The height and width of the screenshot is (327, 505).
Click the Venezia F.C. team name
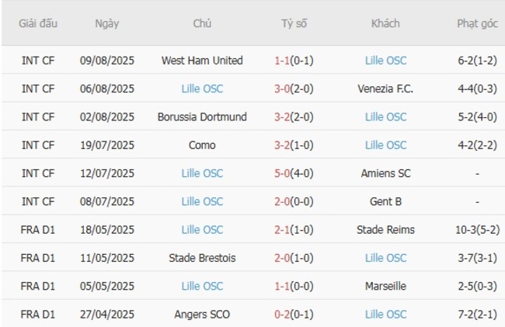[385, 89]
